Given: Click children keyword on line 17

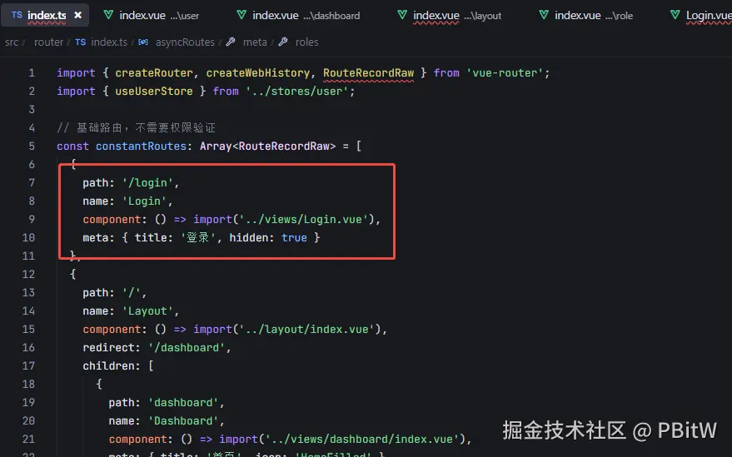Looking at the screenshot, I should coord(108,366).
